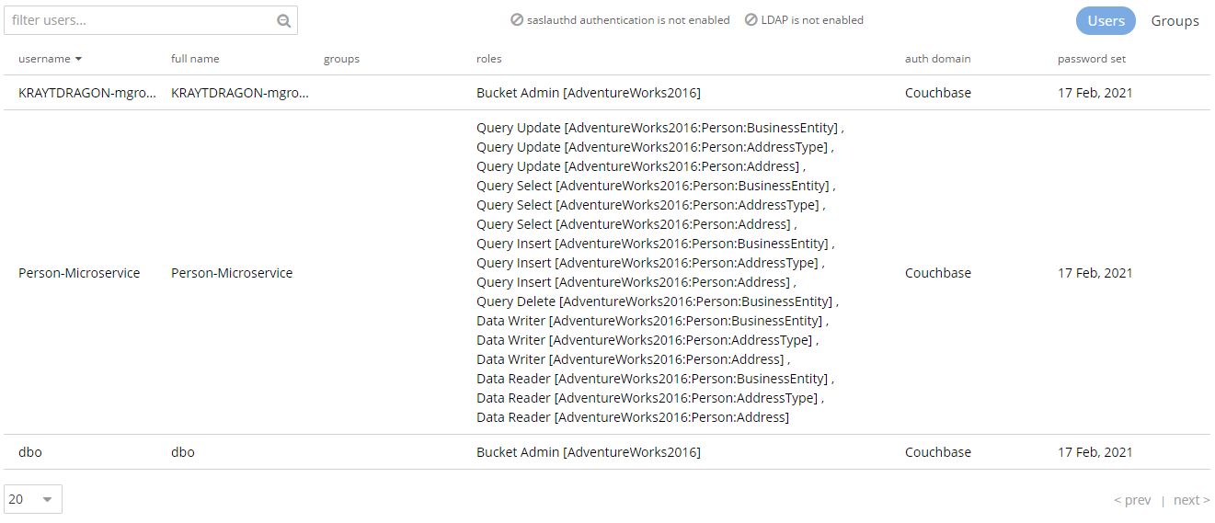Click the Query Select Person:Address role line
Viewport: 1215px width, 523px height.
click(x=633, y=224)
